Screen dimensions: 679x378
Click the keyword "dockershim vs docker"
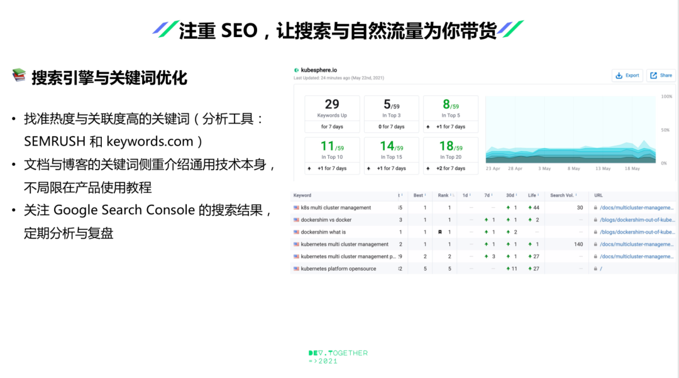pos(326,220)
